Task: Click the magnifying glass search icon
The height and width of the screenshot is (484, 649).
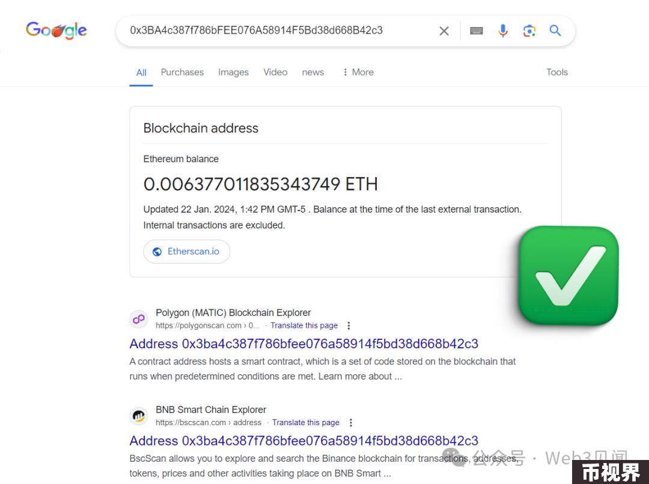Action: (x=555, y=30)
